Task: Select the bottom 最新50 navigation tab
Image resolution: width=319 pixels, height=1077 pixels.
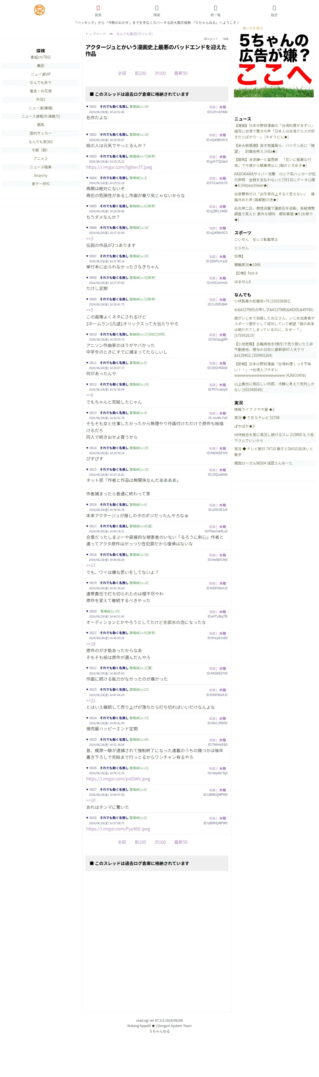Action: [x=181, y=842]
